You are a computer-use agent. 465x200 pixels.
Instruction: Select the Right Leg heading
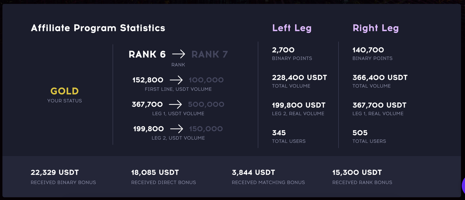tap(376, 28)
